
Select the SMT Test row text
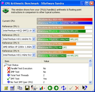point(15,79)
